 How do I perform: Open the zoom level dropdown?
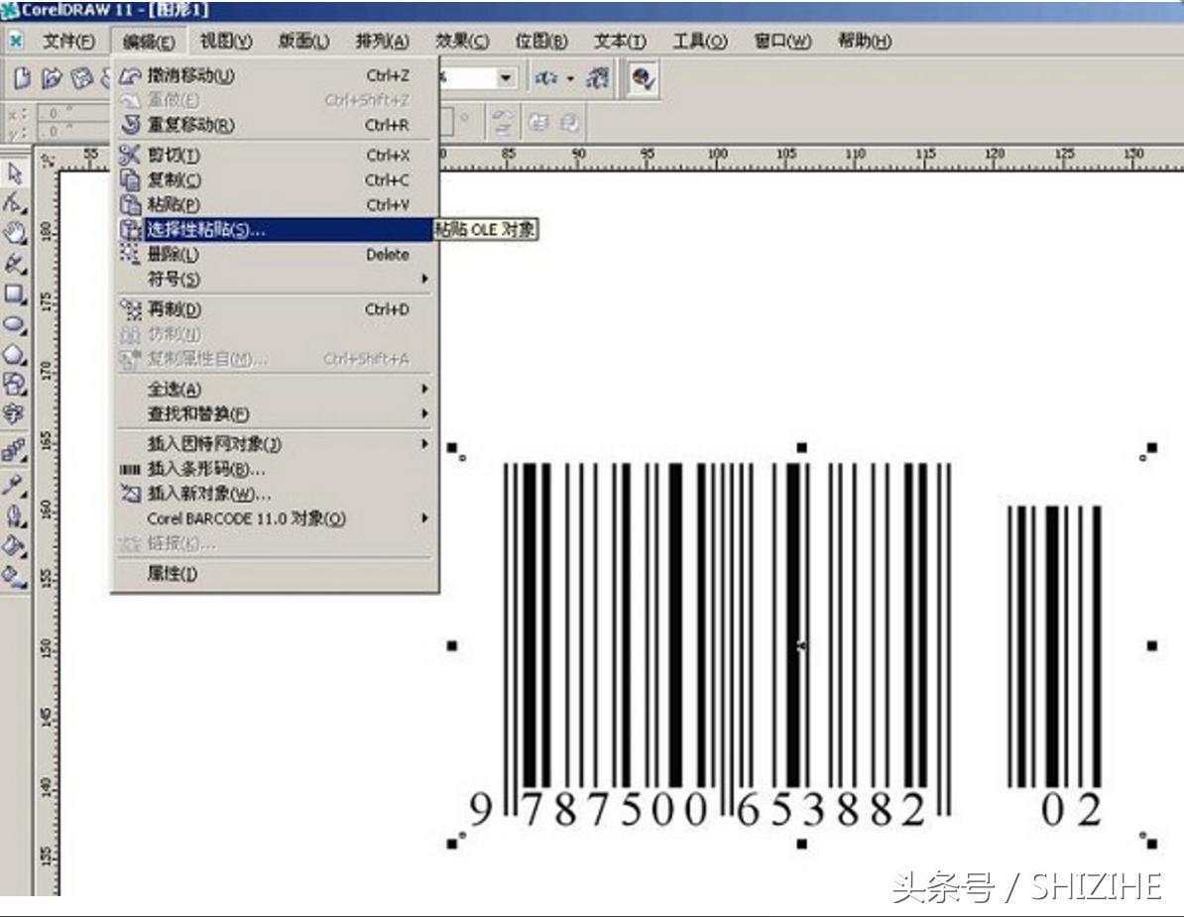coord(508,76)
